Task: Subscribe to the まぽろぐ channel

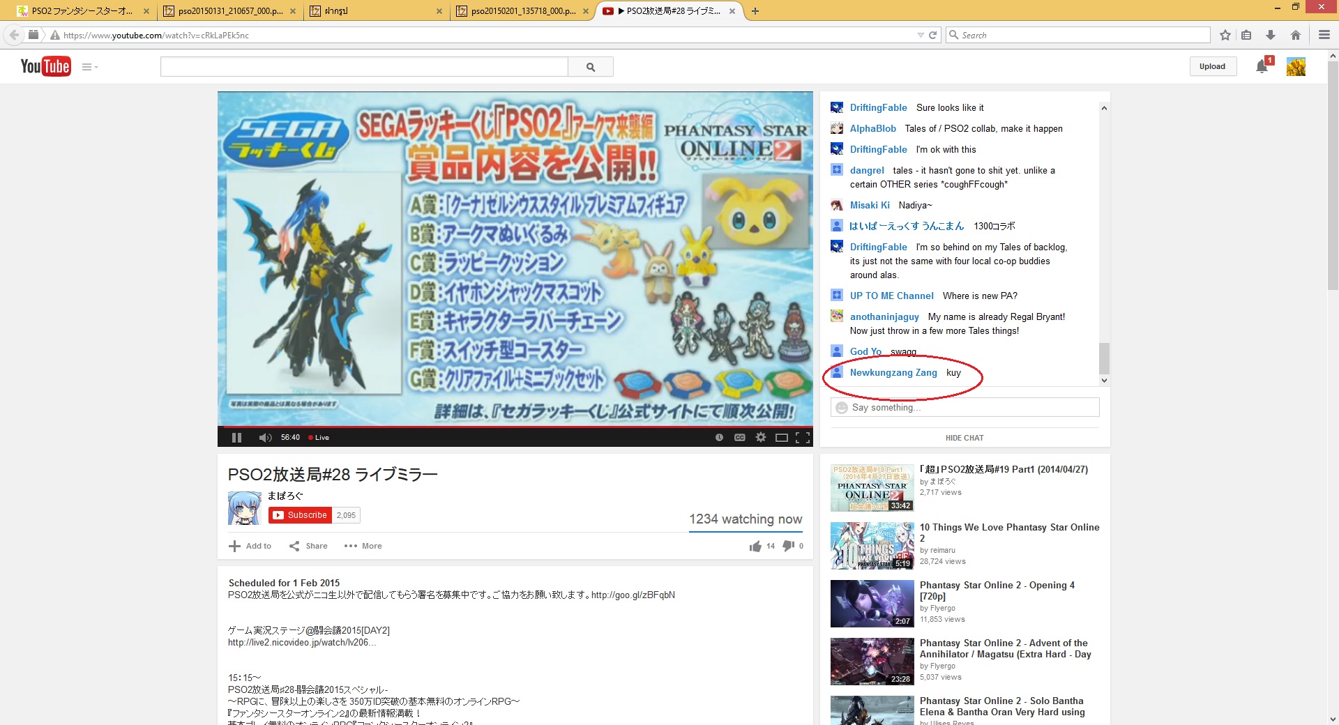Action: point(300,515)
